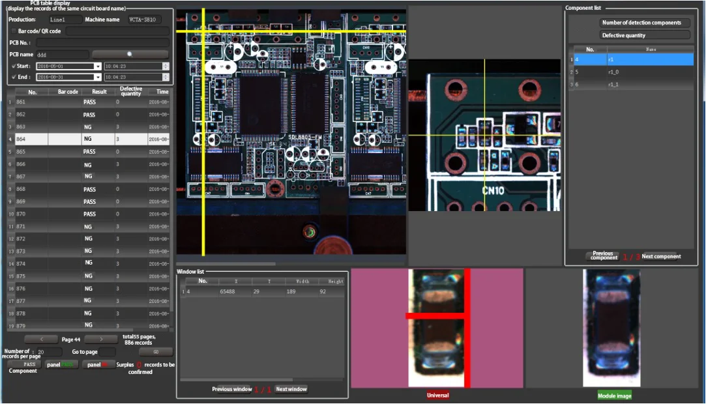Click Previous window button
The width and height of the screenshot is (706, 404).
(x=232, y=390)
